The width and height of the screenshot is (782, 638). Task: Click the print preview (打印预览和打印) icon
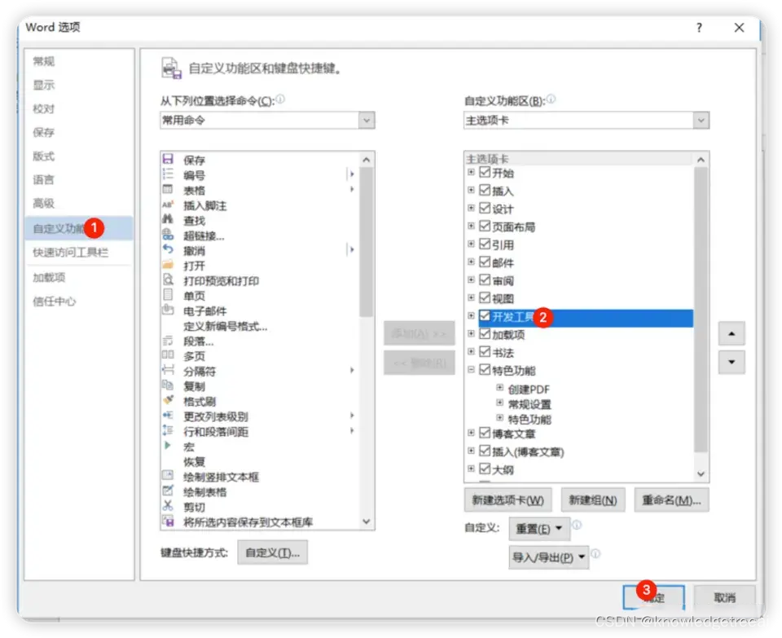point(168,279)
